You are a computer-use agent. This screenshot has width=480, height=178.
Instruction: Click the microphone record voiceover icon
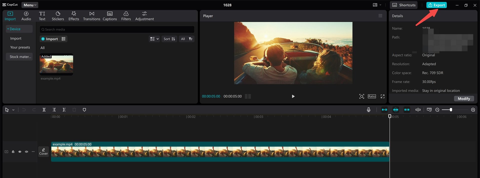[368, 110]
